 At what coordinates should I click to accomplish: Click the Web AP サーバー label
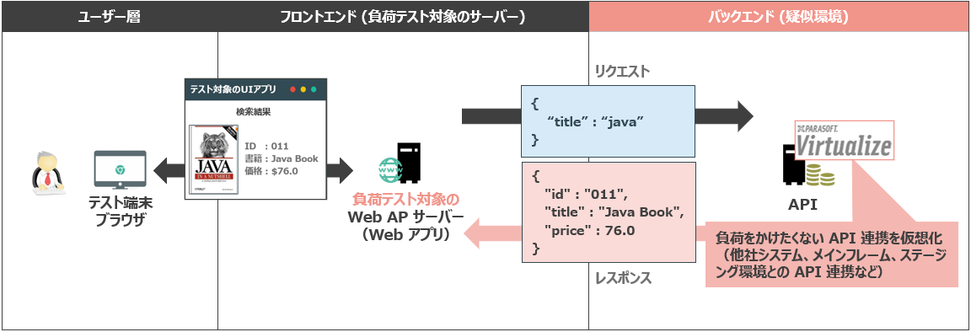point(405,217)
